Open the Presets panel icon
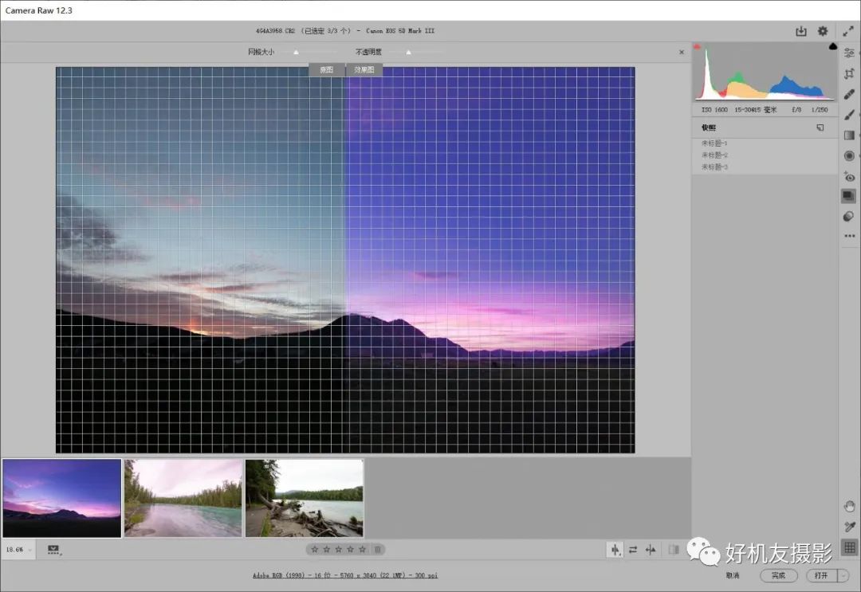This screenshot has width=861, height=592. (849, 216)
